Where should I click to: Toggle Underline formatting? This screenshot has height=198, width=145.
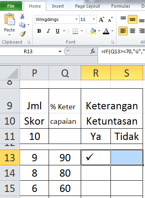coord(57,31)
